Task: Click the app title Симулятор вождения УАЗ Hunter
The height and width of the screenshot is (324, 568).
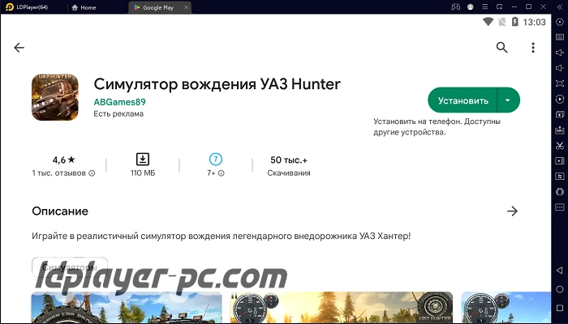Action: coord(217,84)
